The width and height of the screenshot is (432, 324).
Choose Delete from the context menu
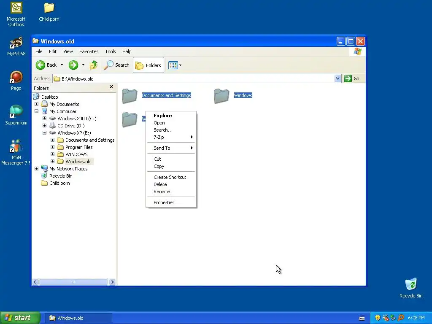point(171,184)
